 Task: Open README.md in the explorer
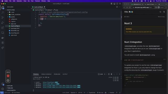click(x=15, y=31)
